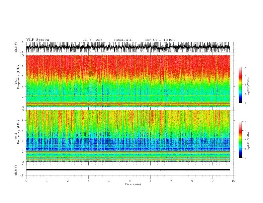Click the time axis tick label "9"

(213, 181)
